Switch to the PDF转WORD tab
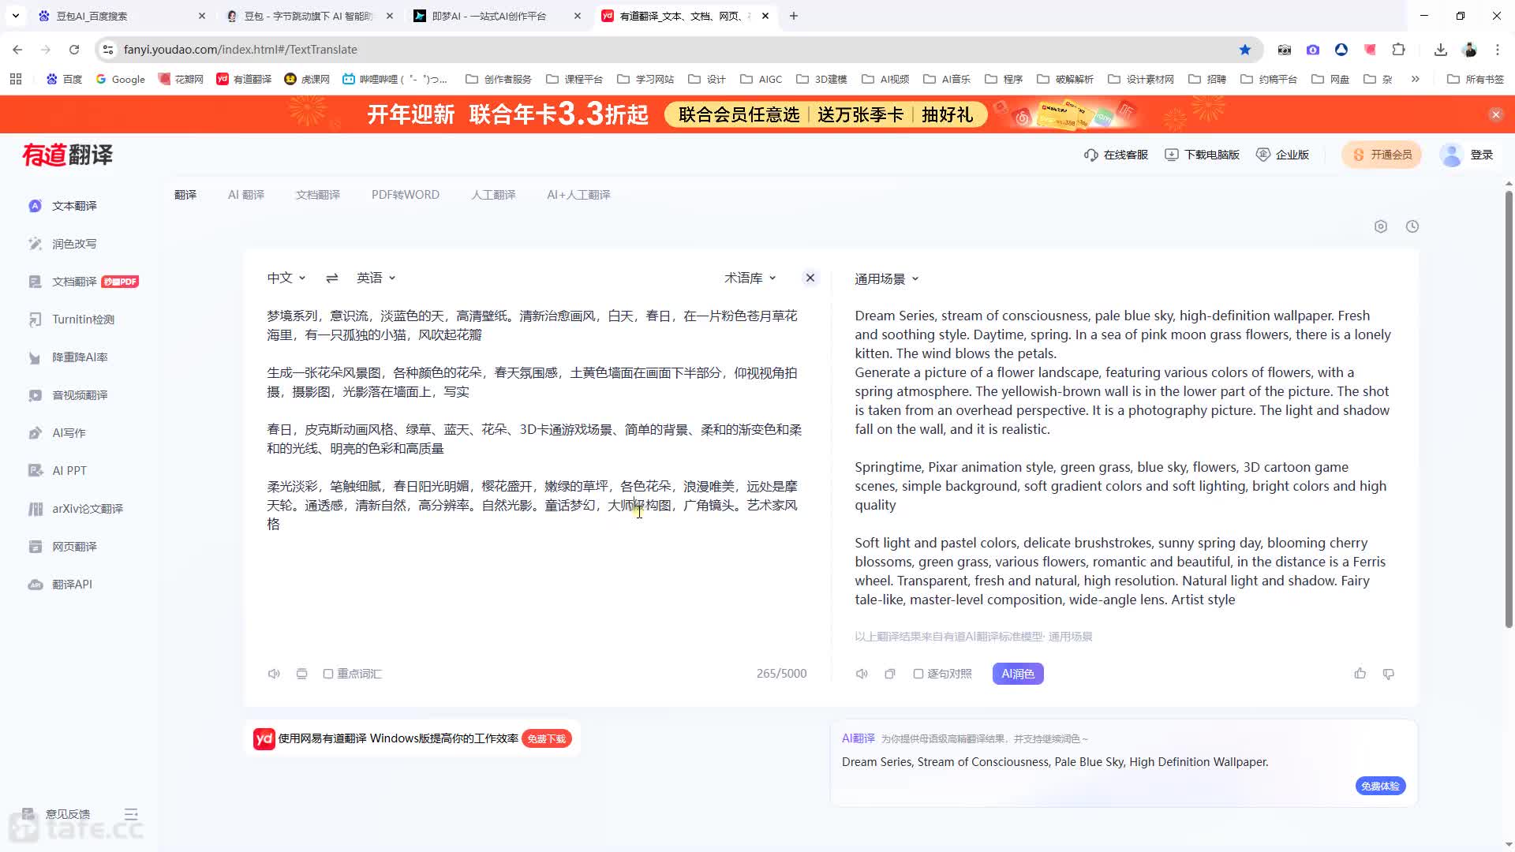This screenshot has height=852, width=1515. click(406, 195)
